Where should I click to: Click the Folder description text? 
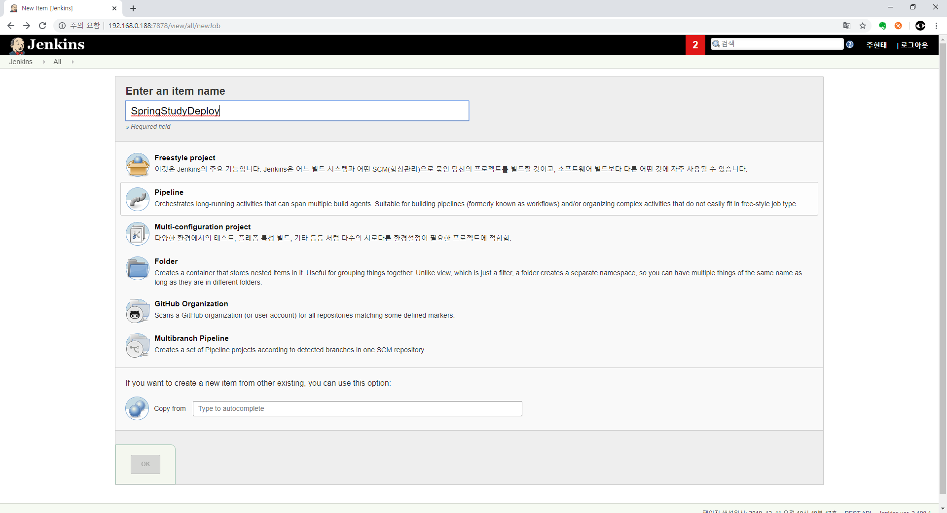[x=478, y=278]
